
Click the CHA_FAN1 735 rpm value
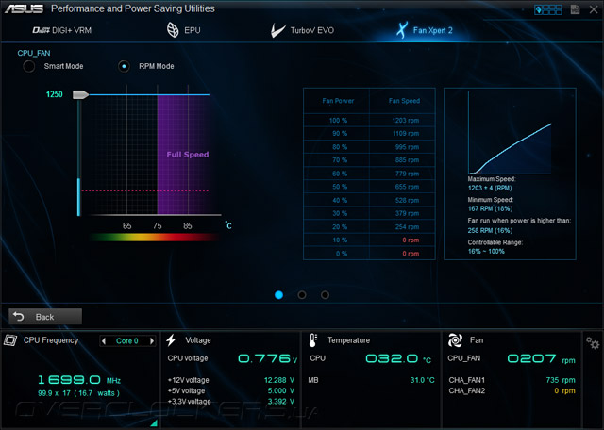pyautogui.click(x=561, y=380)
